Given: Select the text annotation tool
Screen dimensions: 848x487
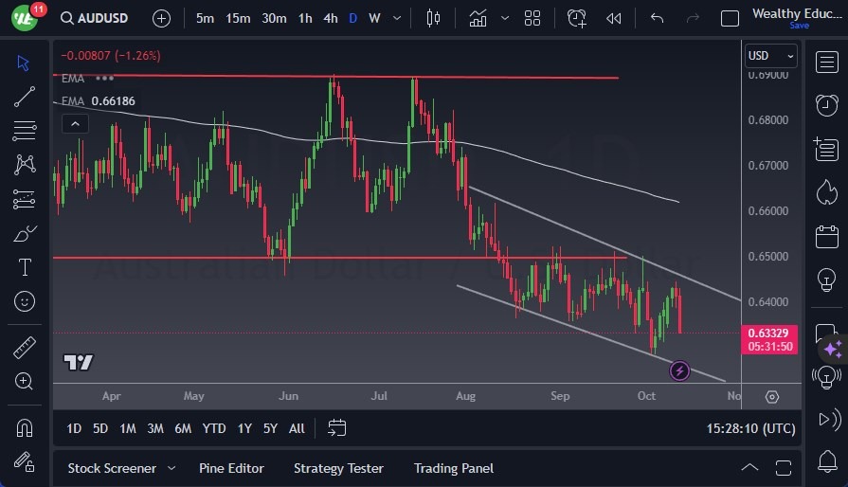Looking at the screenshot, I should [25, 267].
